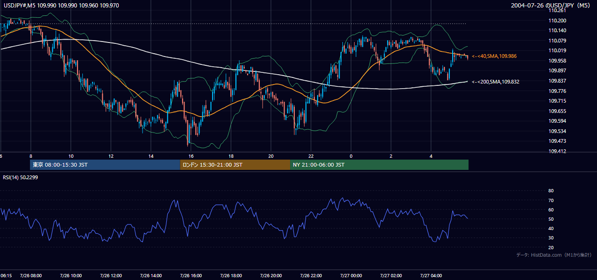Click the price axis value 109.776
Screen dimensions: 597x280
coord(557,91)
